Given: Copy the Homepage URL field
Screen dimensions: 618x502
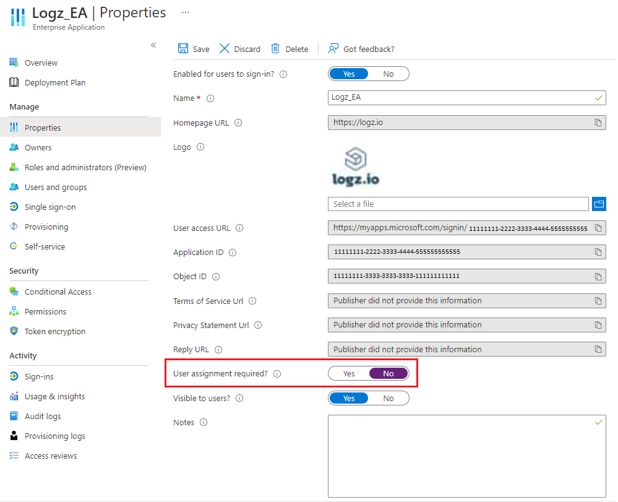Looking at the screenshot, I should 598,123.
